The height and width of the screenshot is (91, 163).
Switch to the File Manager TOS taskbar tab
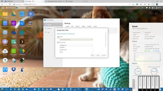pyautogui.click(x=10, y=8)
